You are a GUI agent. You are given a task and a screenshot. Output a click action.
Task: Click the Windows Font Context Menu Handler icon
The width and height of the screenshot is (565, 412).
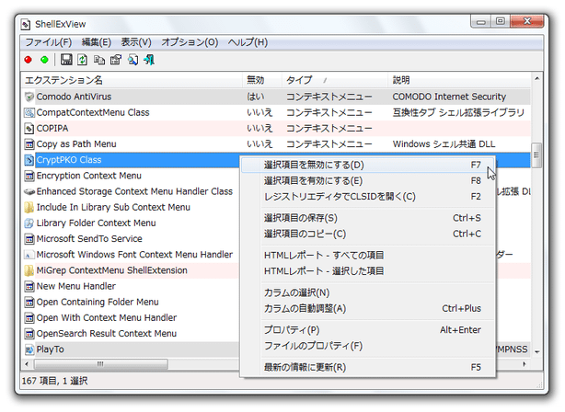point(29,255)
